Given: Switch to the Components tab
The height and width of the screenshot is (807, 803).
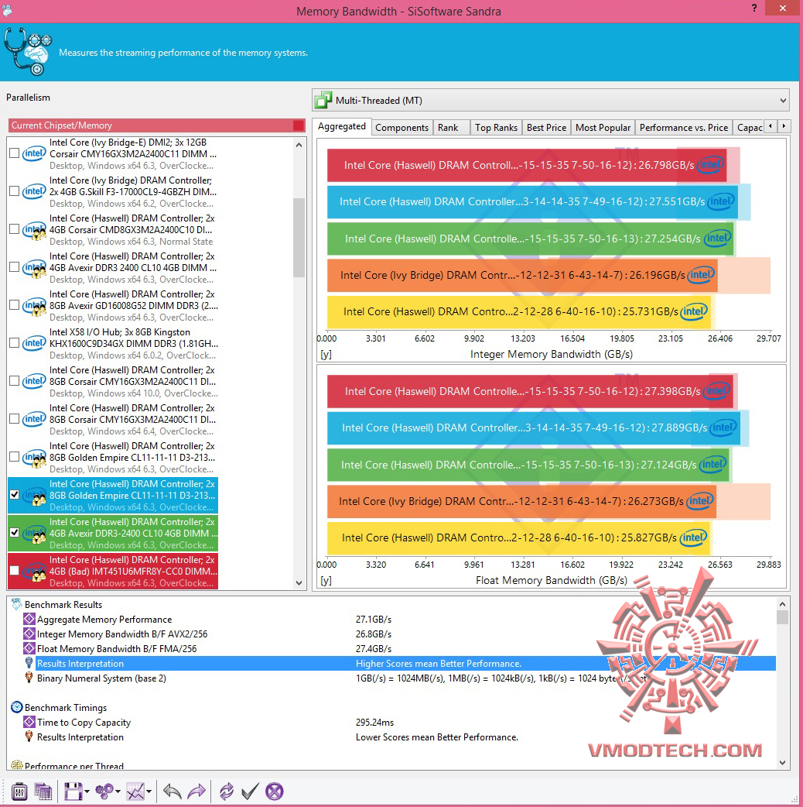Looking at the screenshot, I should point(401,128).
